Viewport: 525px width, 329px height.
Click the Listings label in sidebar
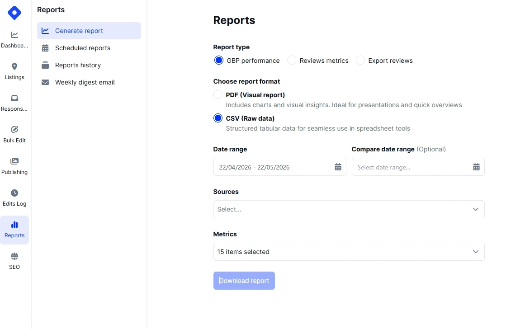tap(14, 77)
